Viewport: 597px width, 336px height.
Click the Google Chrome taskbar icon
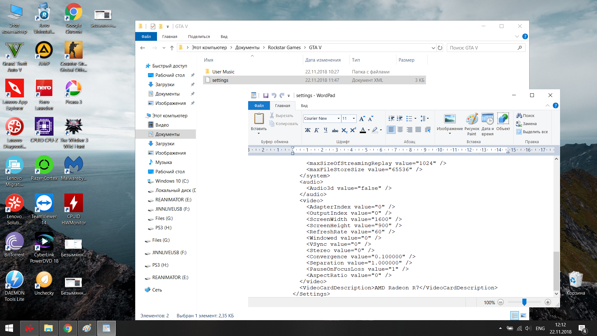coord(67,328)
